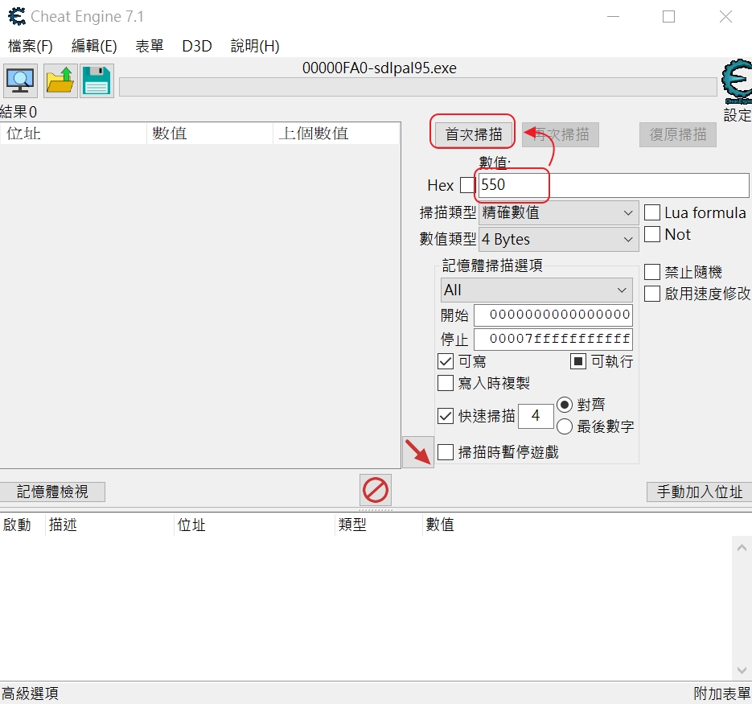Click the 00000FA0-sdlpal95.exe process label

380,68
